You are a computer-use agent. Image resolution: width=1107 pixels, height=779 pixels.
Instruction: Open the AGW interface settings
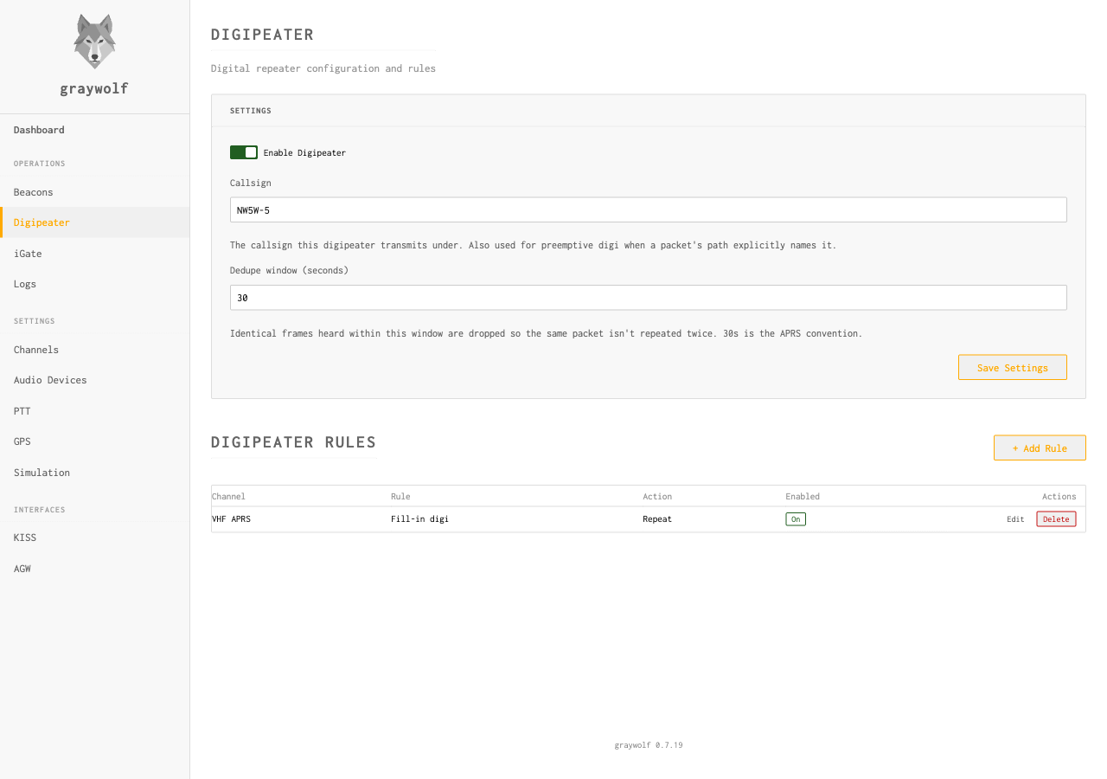(x=22, y=569)
